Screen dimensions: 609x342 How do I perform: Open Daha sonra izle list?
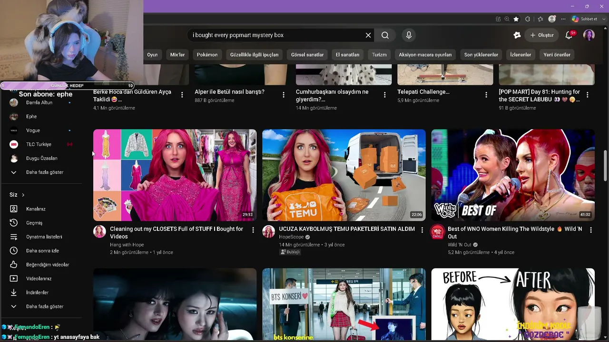tap(42, 251)
